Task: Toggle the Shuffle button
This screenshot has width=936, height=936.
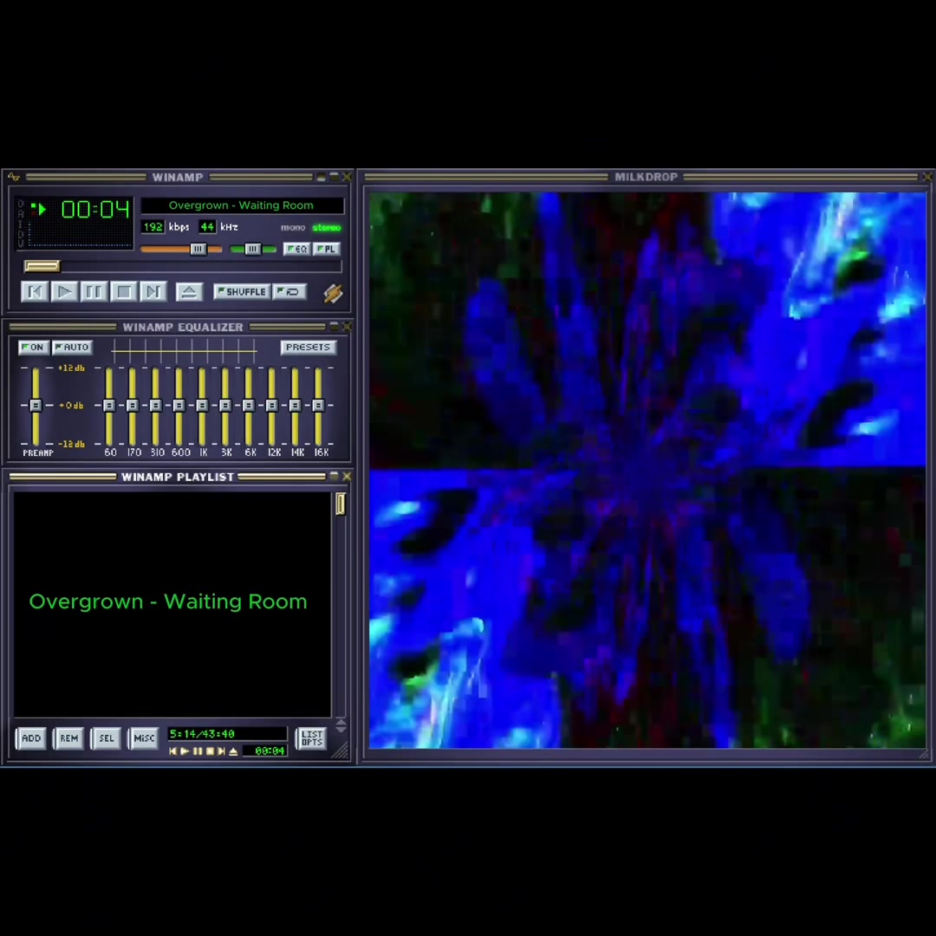Action: [x=242, y=292]
